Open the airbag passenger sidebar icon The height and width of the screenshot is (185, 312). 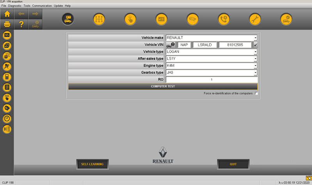(7, 66)
